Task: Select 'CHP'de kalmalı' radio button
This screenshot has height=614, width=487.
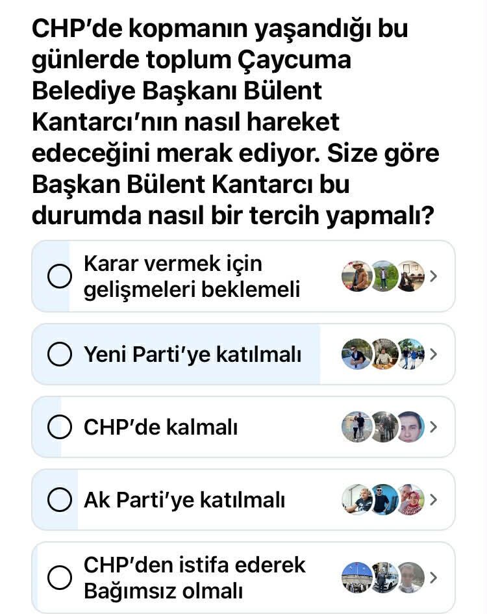Action: (60, 427)
